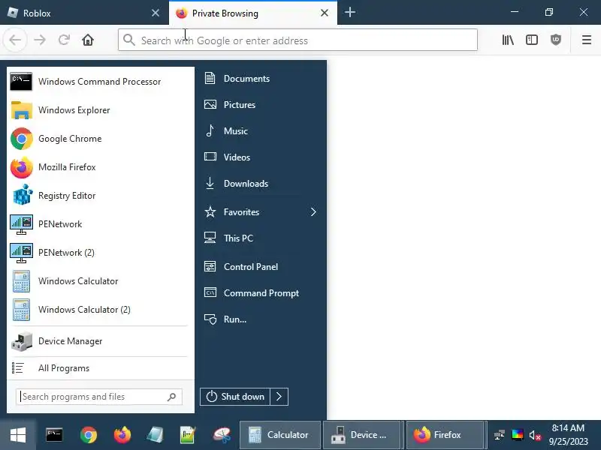Launch Windows Calculator from start menu
The height and width of the screenshot is (450, 601).
point(101,281)
